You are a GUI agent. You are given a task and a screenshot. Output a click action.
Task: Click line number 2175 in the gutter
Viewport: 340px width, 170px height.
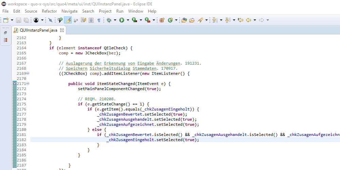(21, 104)
